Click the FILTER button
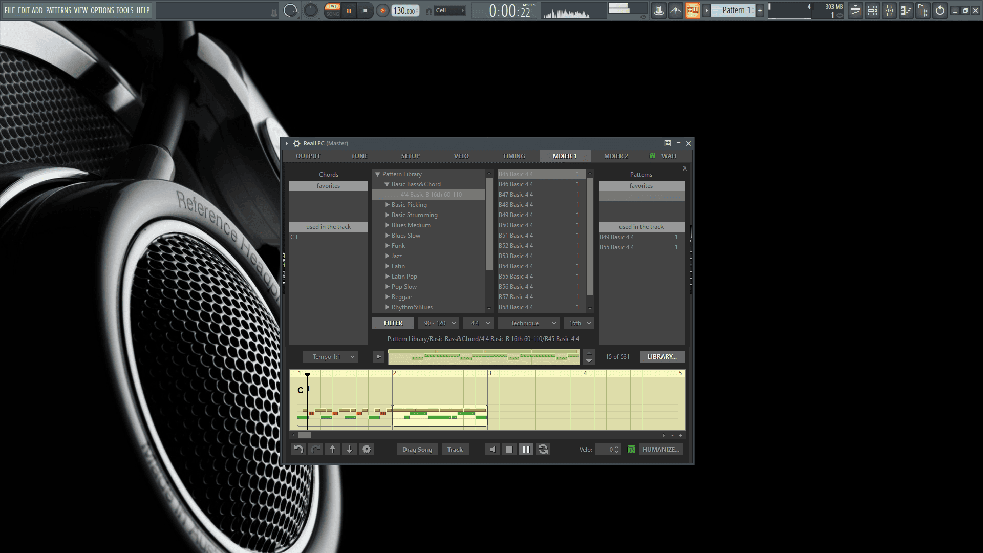The height and width of the screenshot is (553, 983). [x=393, y=323]
